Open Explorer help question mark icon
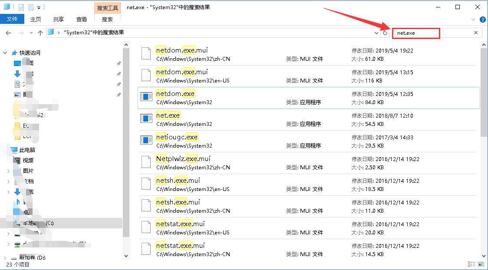Viewport: 488px width, 270px height. 482,19
